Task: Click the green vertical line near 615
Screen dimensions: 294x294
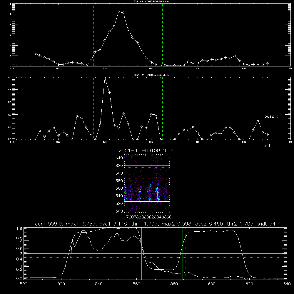Action: (x=240, y=253)
